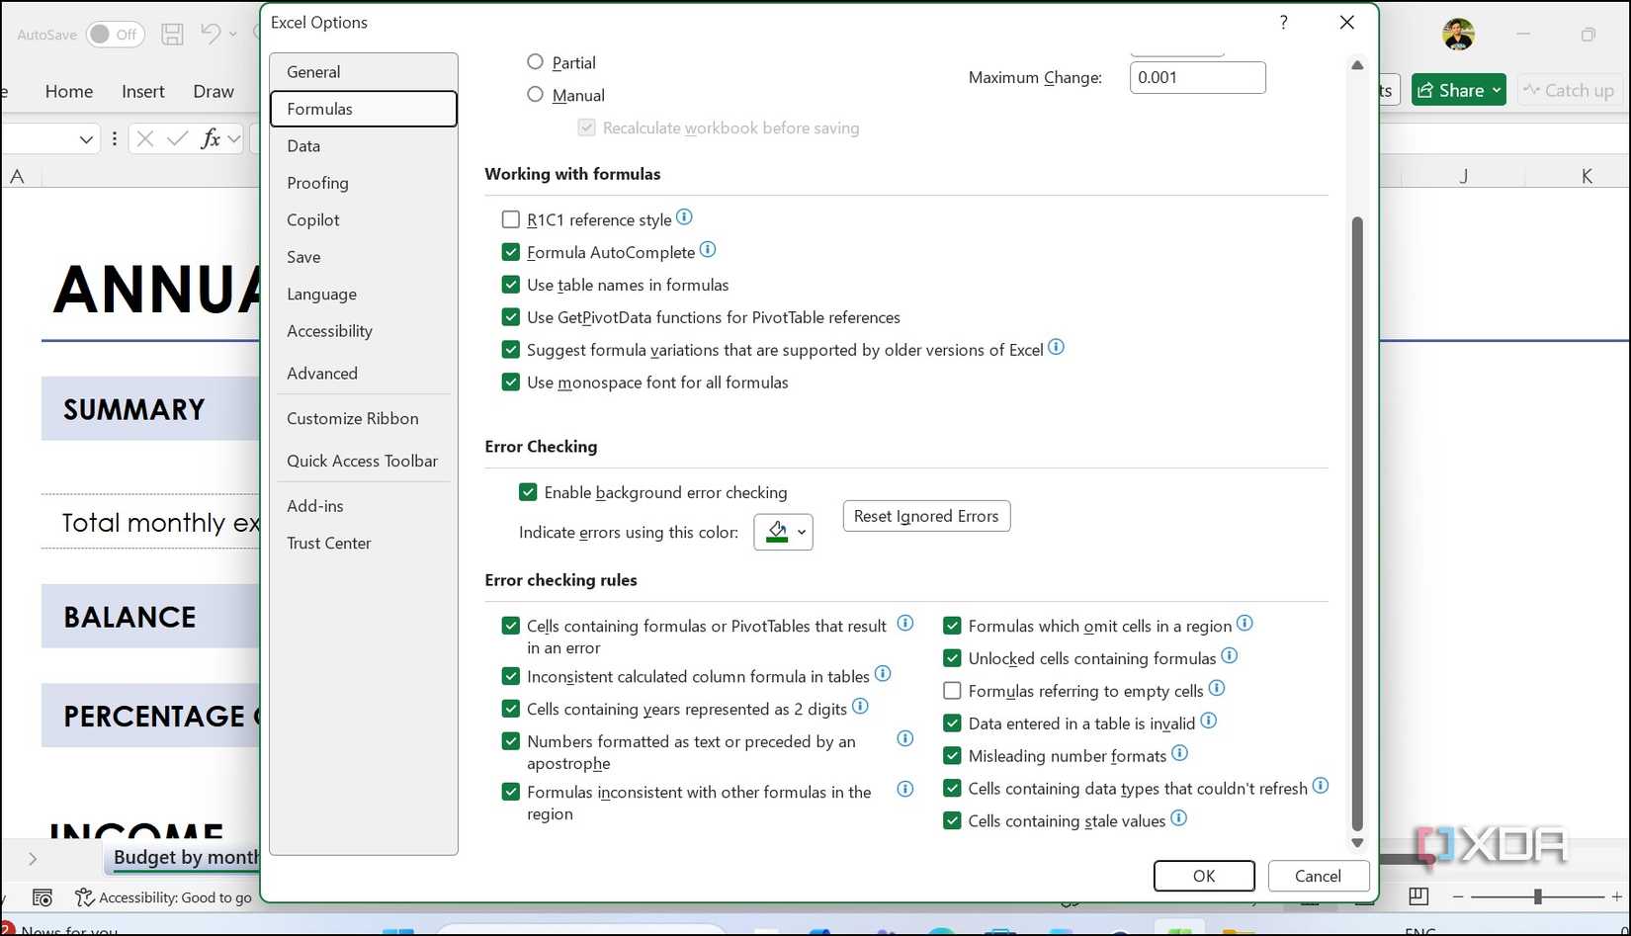Screen dimensions: 1631x936
Task: Click the info icon next to Formula AutoComplete
Action: [708, 250]
